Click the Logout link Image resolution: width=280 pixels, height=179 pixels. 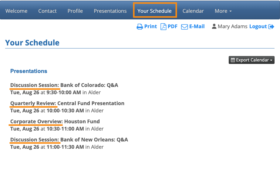(x=258, y=26)
